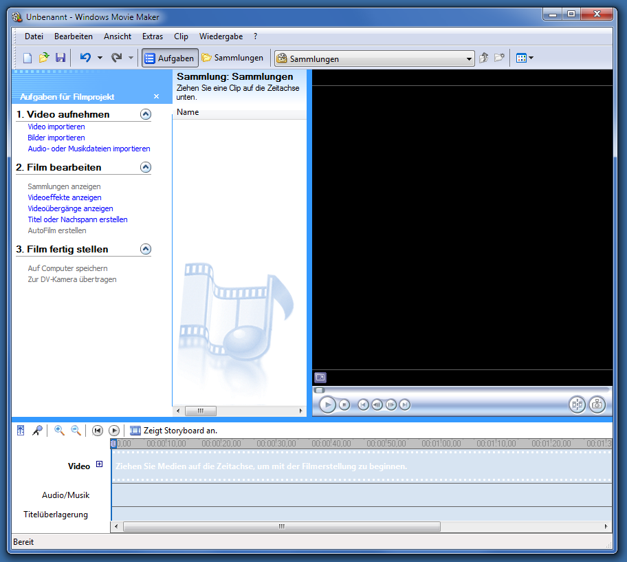The image size is (627, 562).
Task: Open a project with the folder icon
Action: (44, 58)
